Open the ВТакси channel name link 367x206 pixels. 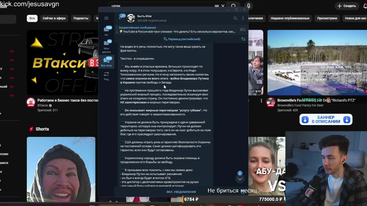(43, 105)
